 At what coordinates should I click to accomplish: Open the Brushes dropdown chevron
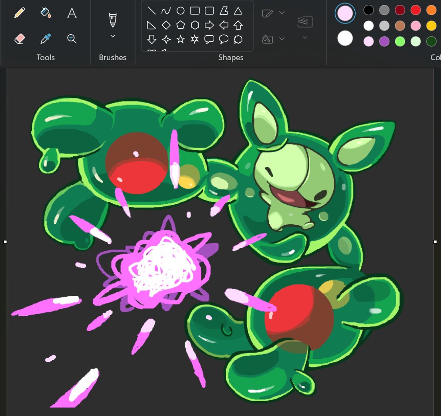[x=112, y=36]
